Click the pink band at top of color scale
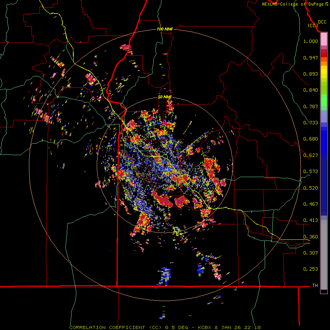Viewport: 330px width, 330px height. tap(324, 39)
